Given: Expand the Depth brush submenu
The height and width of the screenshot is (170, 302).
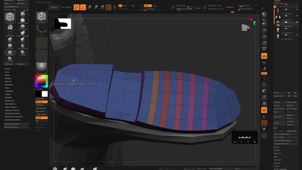Looking at the screenshot, I should pos(7,75).
